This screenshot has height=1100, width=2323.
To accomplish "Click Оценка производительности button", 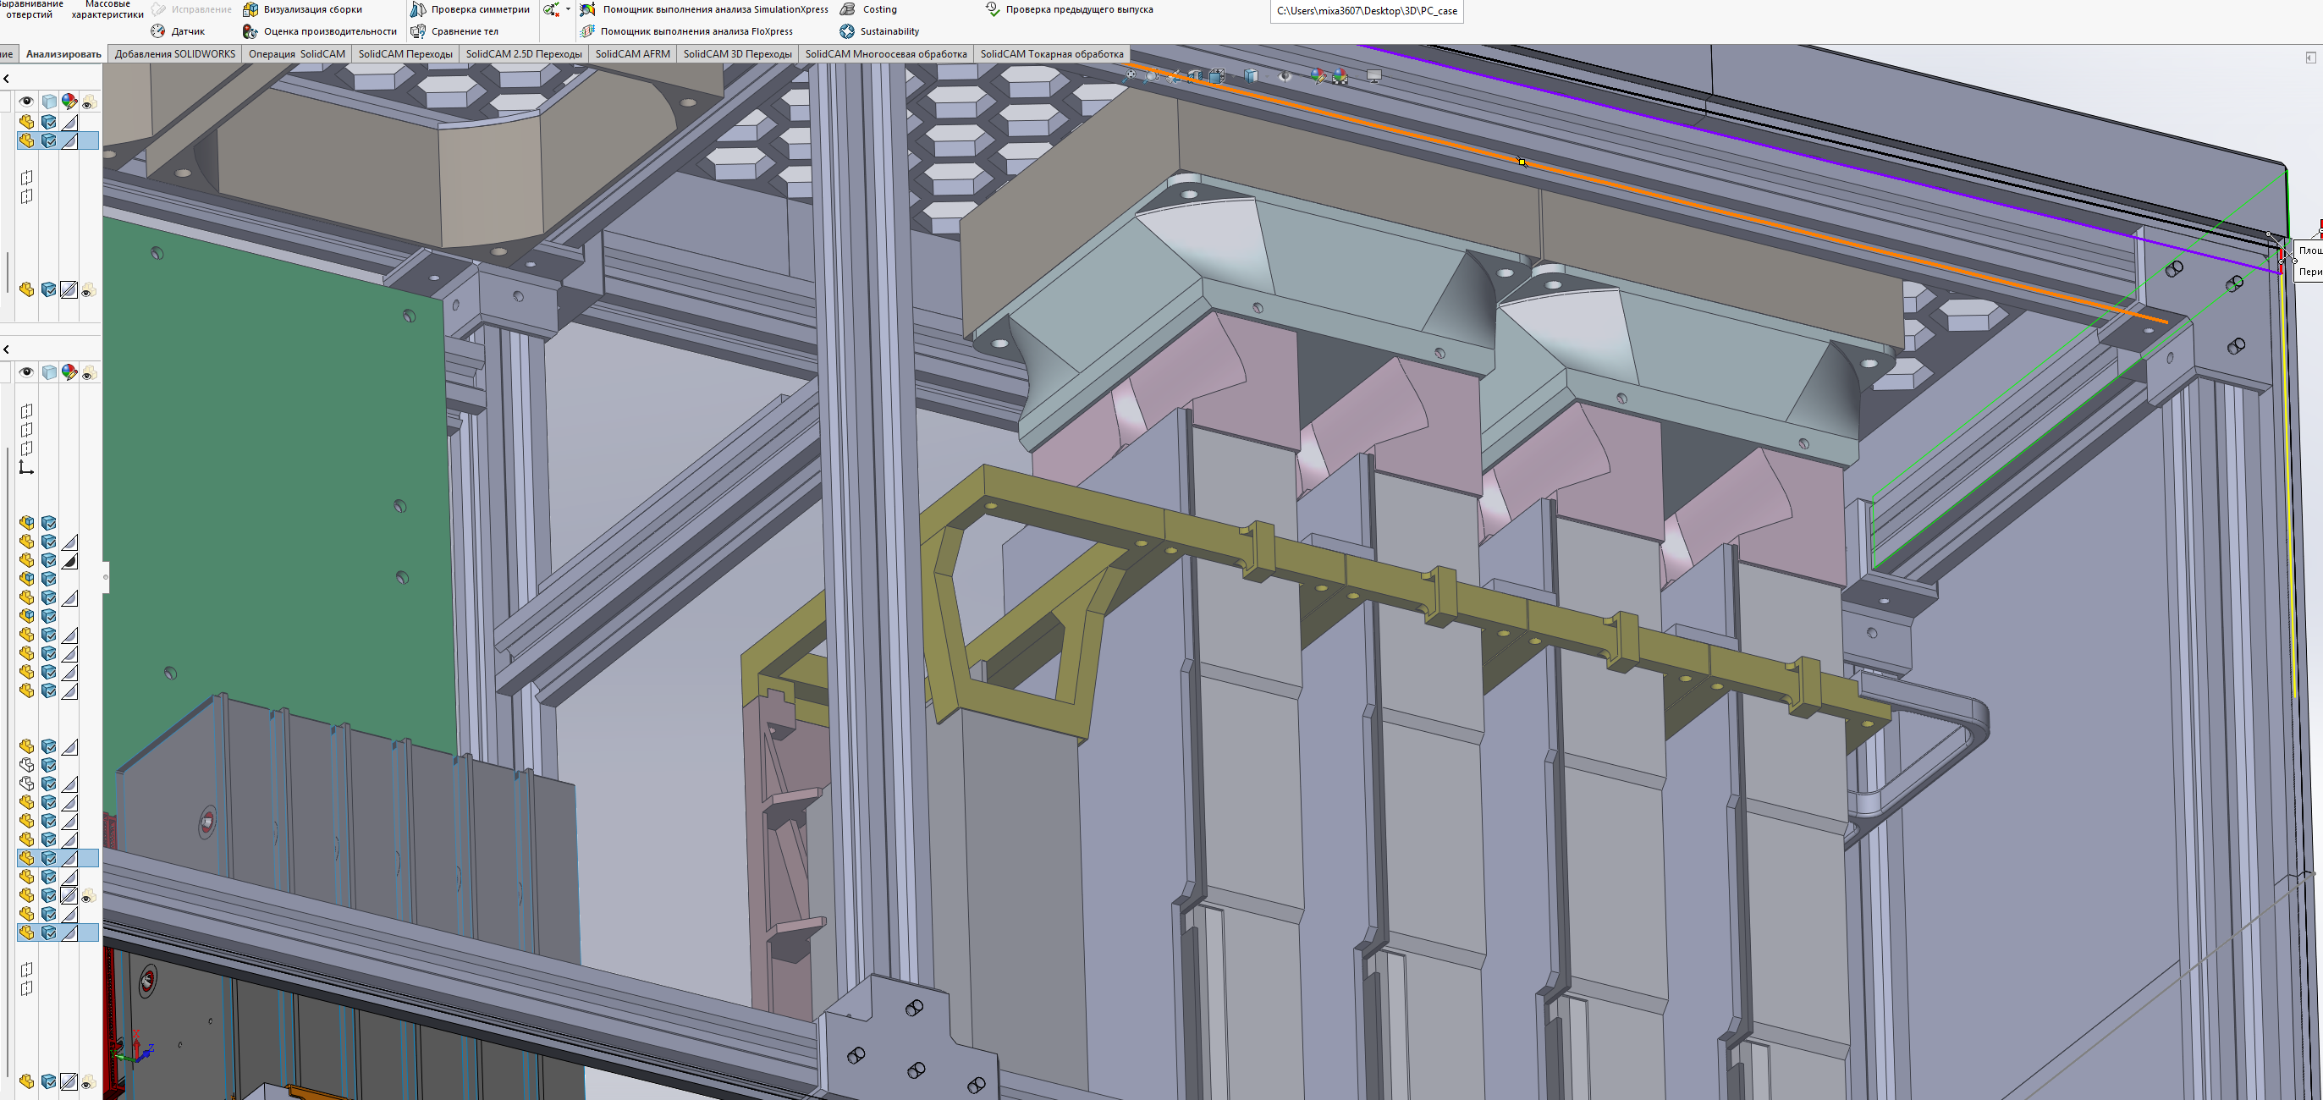I will coord(330,31).
